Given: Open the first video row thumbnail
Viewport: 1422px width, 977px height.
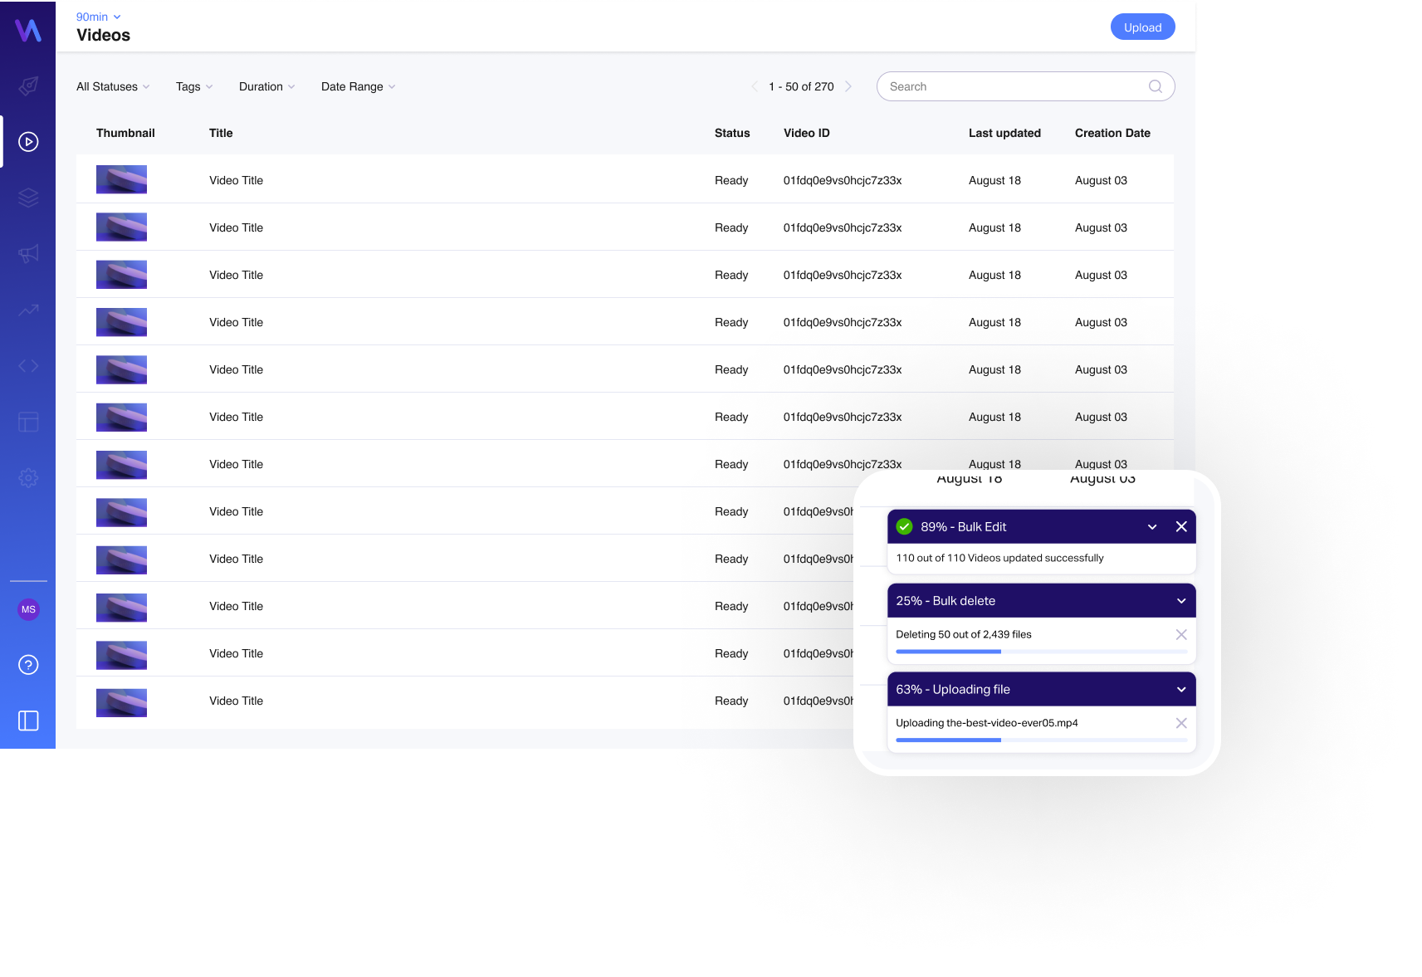Looking at the screenshot, I should (x=121, y=179).
